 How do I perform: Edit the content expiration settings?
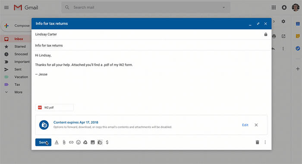[x=245, y=125]
